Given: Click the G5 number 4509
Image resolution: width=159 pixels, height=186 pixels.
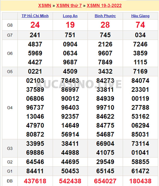Looking at the screenshot, I should (x=70, y=71).
